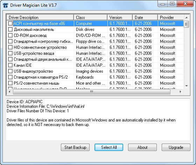Sort list by Version column header

pos(120,18)
